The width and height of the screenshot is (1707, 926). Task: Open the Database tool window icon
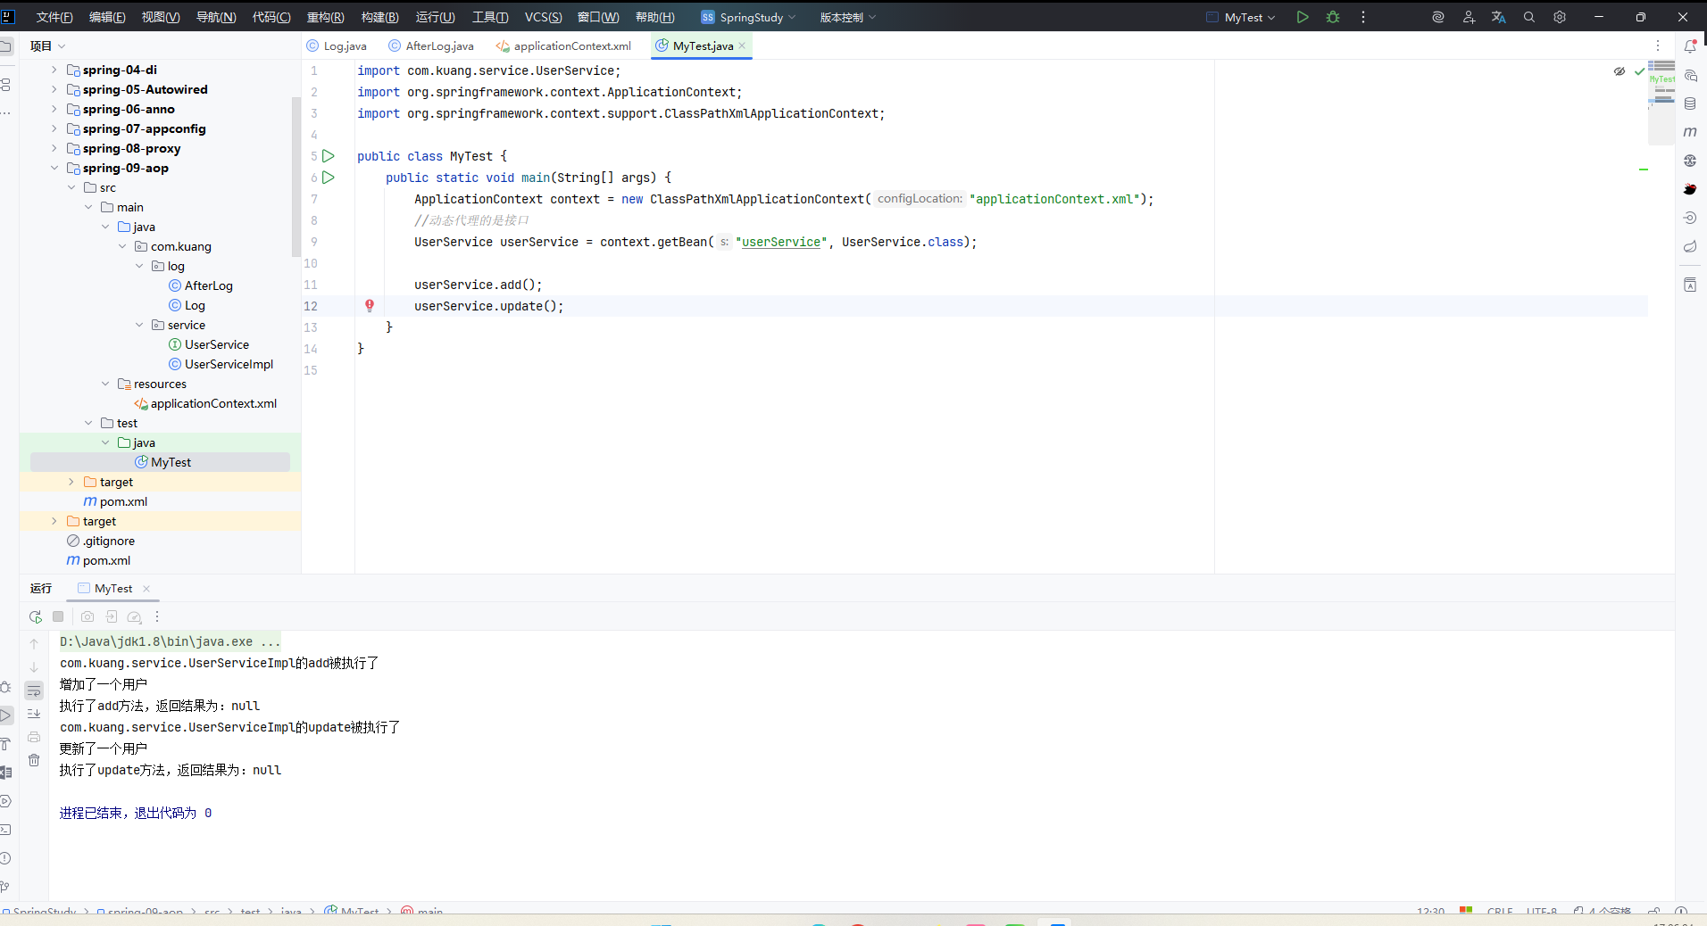point(1690,103)
